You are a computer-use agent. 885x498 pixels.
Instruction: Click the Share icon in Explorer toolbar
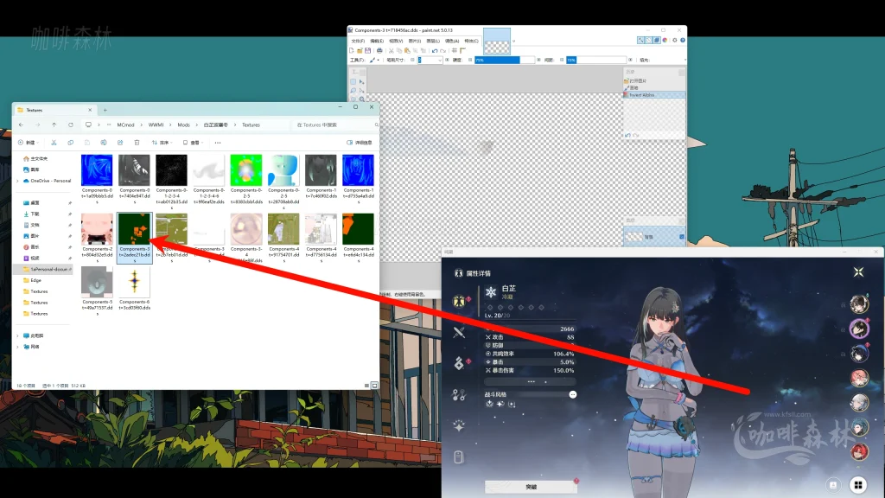(x=119, y=143)
